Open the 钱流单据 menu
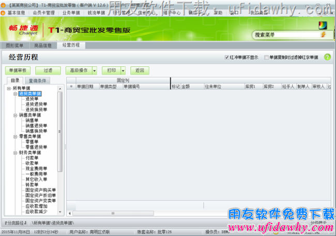 coord(96,13)
